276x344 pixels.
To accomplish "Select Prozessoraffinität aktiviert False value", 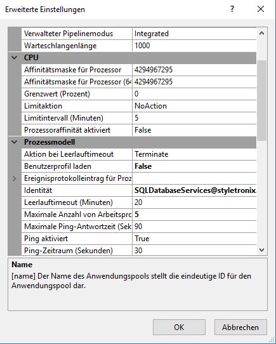I will pos(194,130).
